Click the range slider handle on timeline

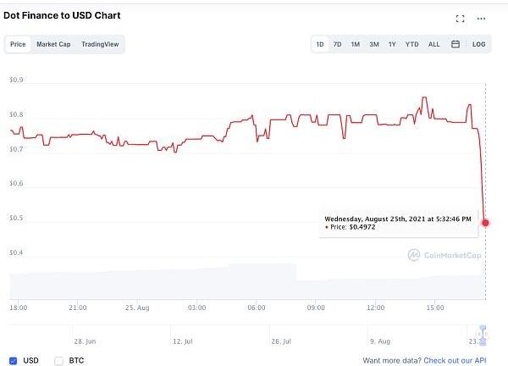pos(483,335)
